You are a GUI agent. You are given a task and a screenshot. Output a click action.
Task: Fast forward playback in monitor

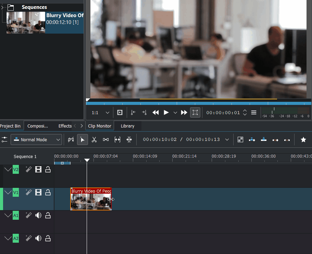(184, 112)
